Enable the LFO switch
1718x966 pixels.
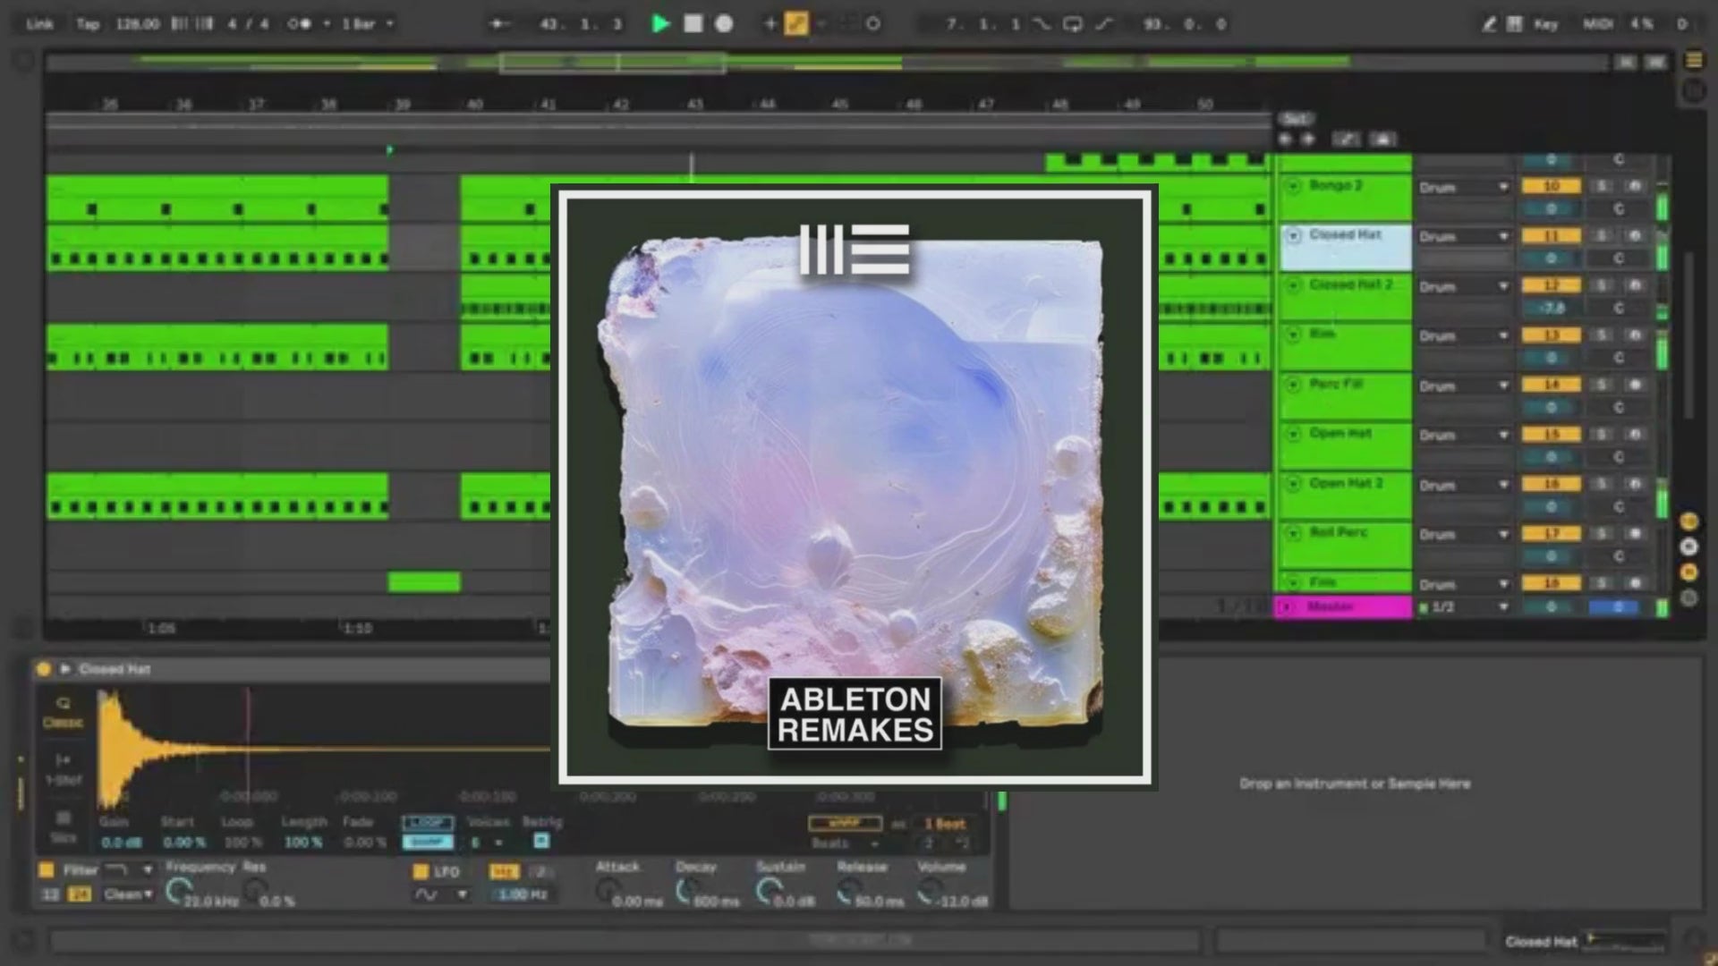coord(420,871)
